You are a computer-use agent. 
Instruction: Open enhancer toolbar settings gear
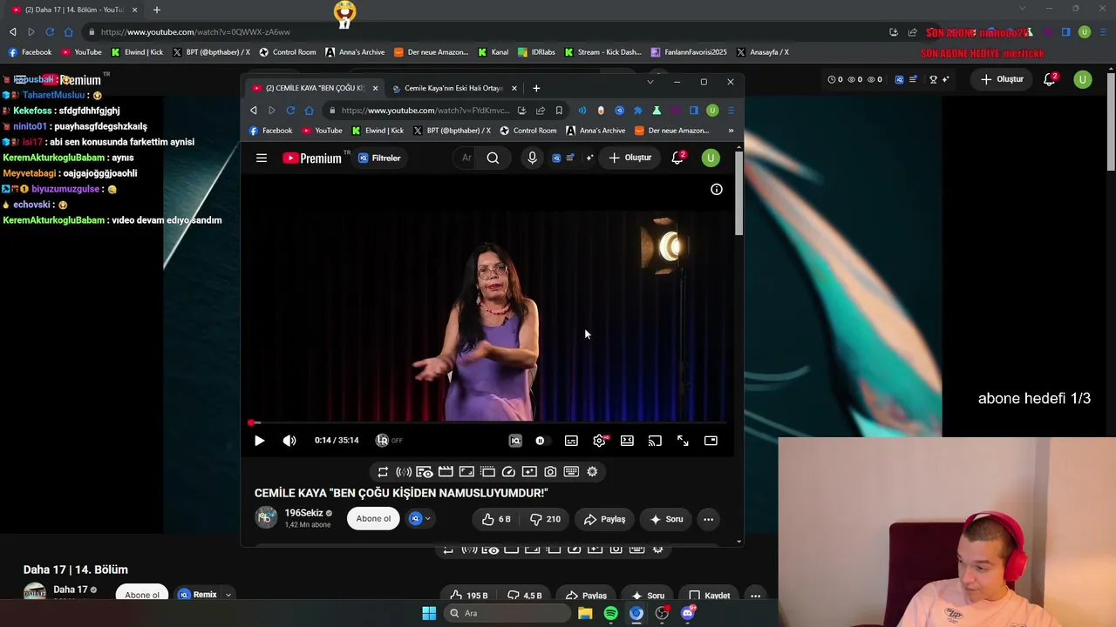coord(592,472)
